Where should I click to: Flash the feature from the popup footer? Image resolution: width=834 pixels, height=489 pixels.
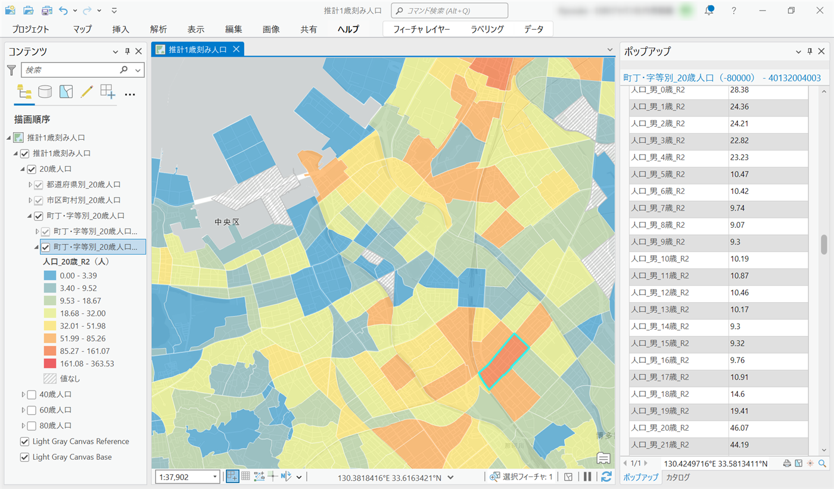(x=810, y=463)
